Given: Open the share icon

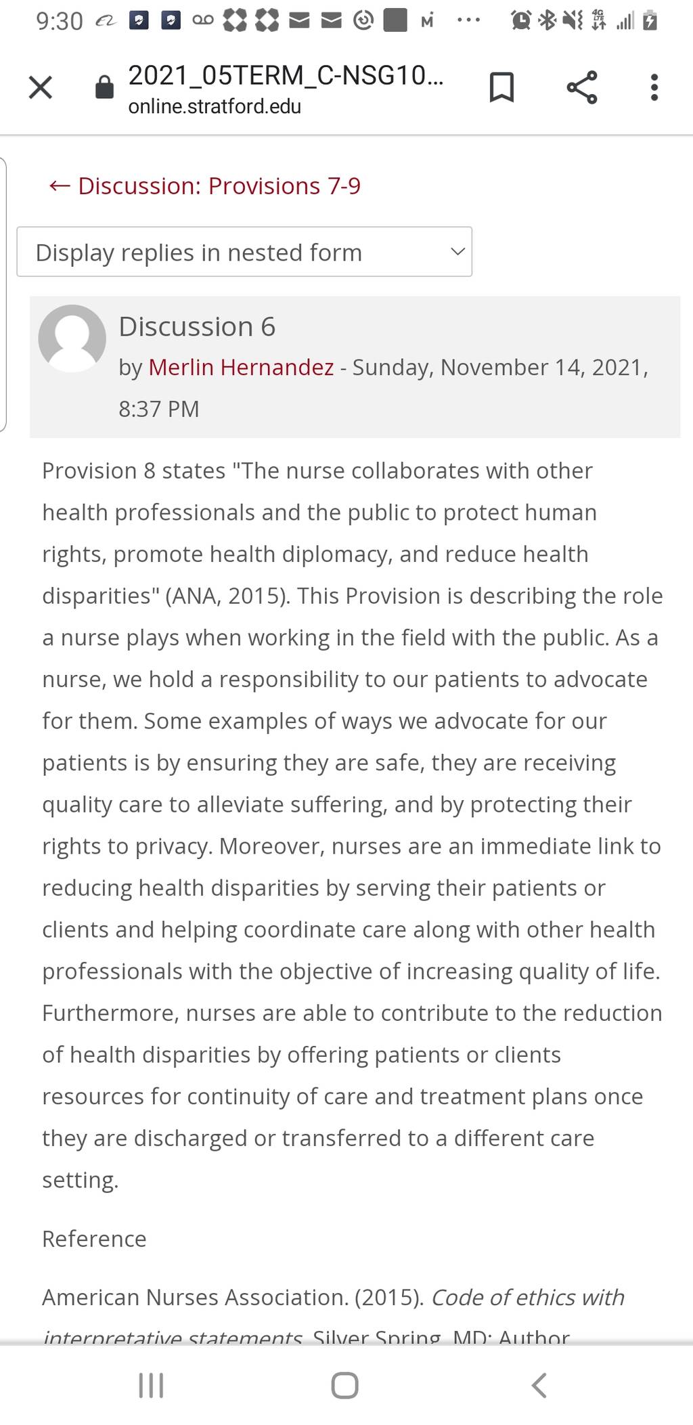Looking at the screenshot, I should (582, 87).
